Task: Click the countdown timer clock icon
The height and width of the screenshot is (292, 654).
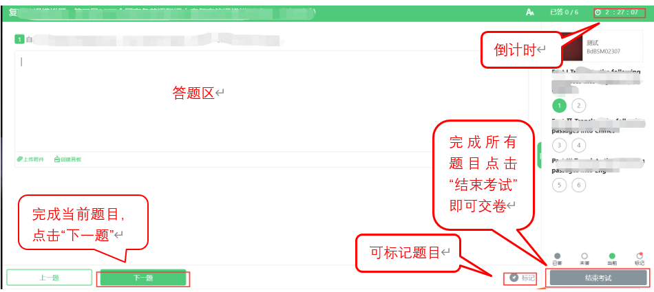Action: point(598,12)
